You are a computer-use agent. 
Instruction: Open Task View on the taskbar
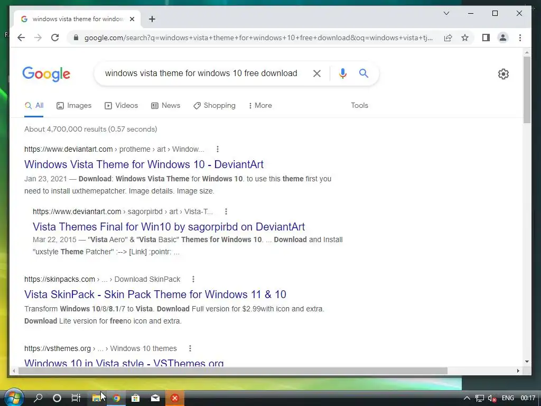(x=76, y=398)
